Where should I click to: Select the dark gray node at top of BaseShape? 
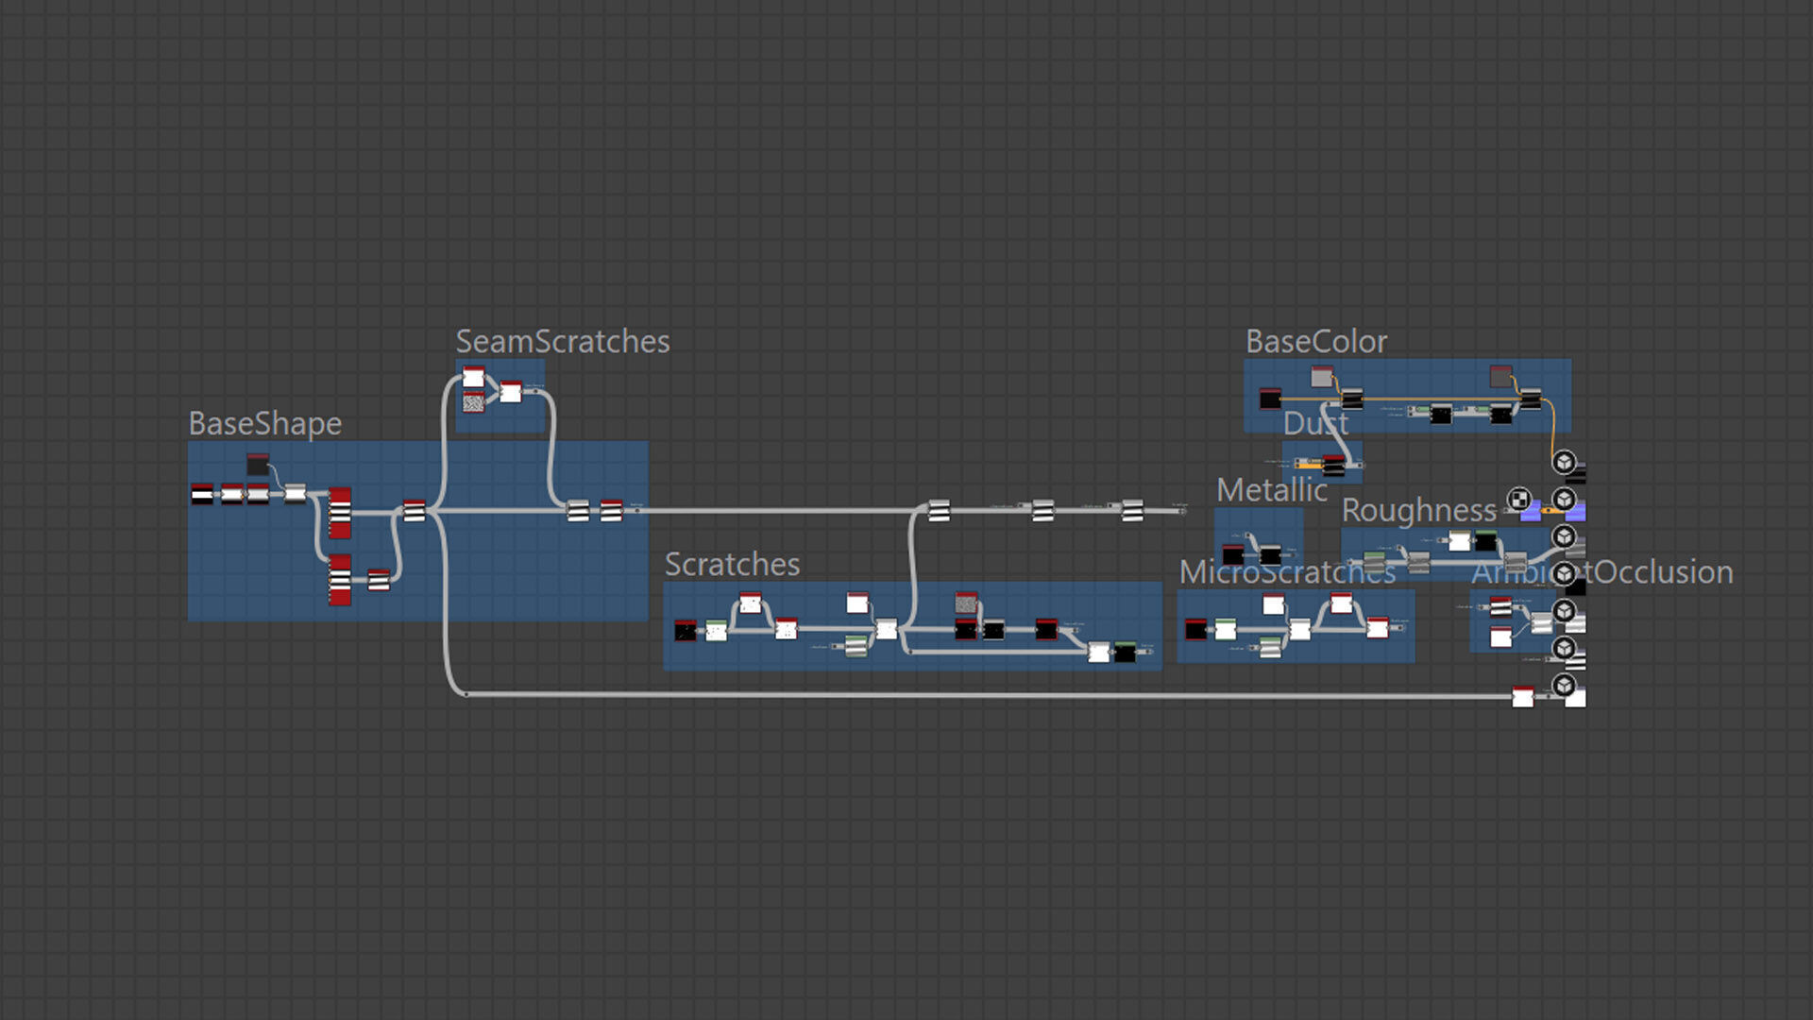[258, 464]
